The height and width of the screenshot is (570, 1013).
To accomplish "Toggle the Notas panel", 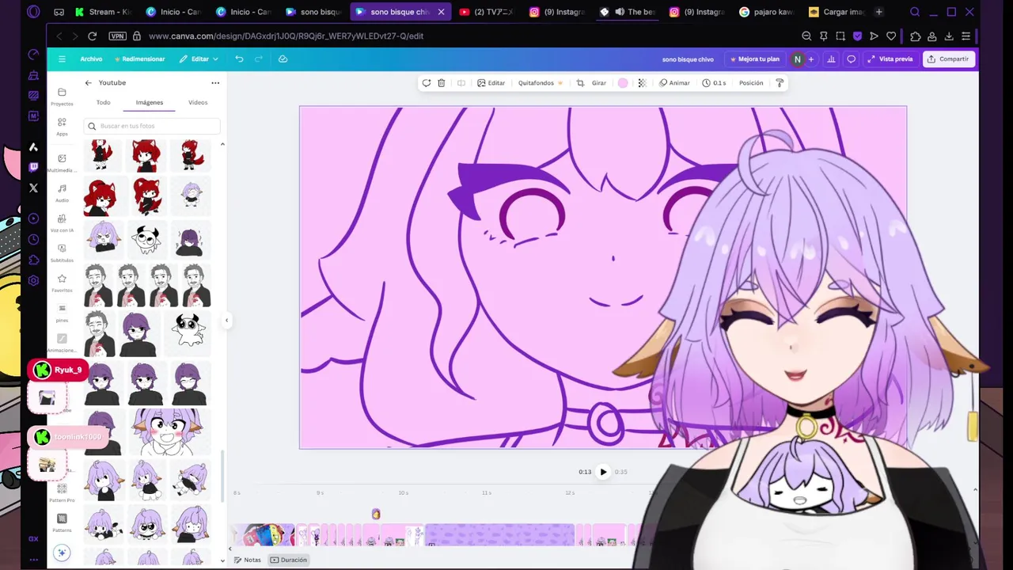I will coord(247,560).
